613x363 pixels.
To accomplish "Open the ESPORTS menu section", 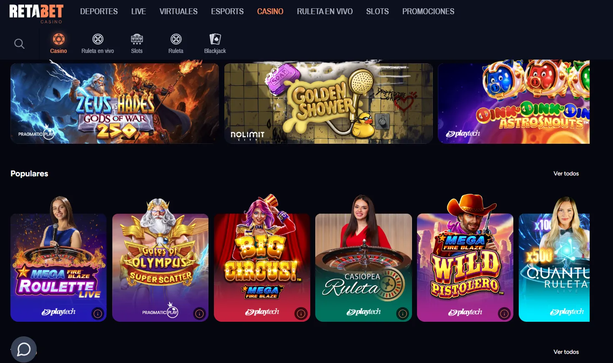I will coord(227,11).
